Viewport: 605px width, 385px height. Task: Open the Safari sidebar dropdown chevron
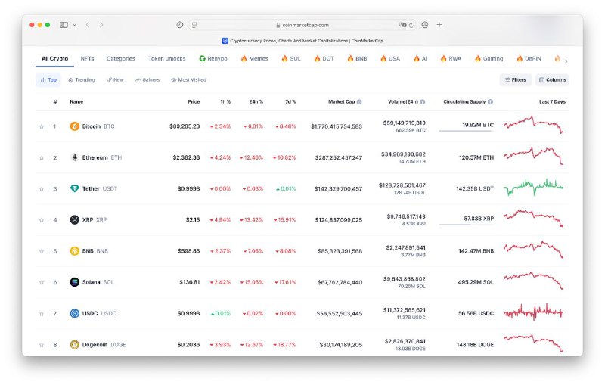coord(74,25)
